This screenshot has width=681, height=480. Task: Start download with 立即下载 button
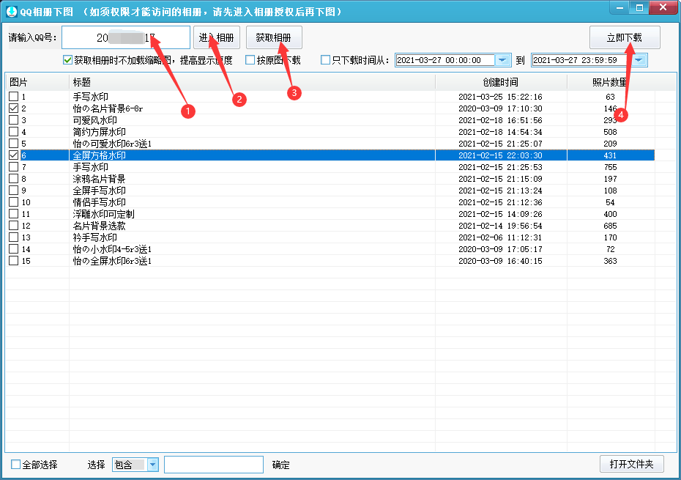pos(625,38)
